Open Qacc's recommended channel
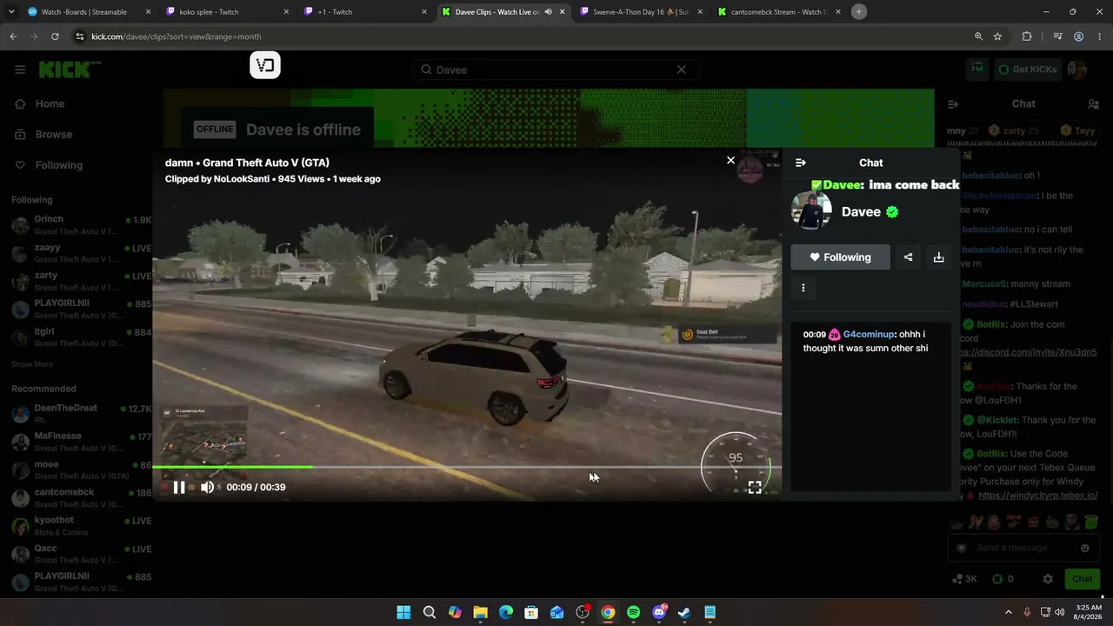The image size is (1113, 626). [x=82, y=555]
